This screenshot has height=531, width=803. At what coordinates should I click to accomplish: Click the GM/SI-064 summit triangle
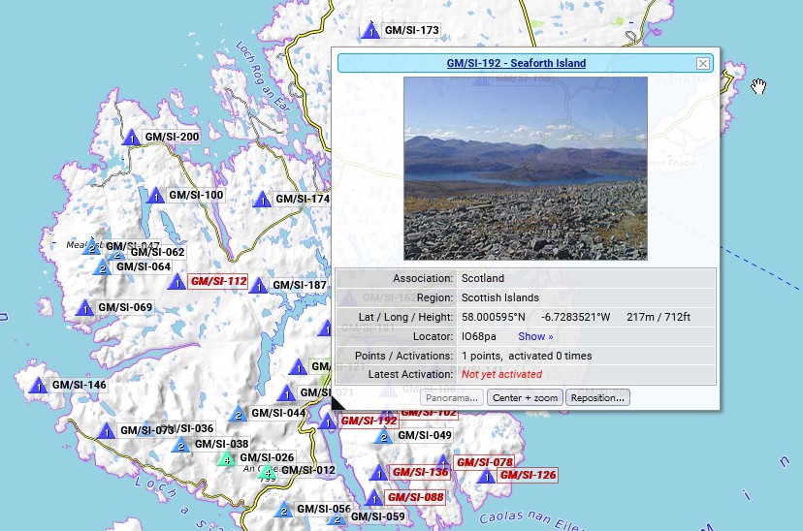click(103, 267)
